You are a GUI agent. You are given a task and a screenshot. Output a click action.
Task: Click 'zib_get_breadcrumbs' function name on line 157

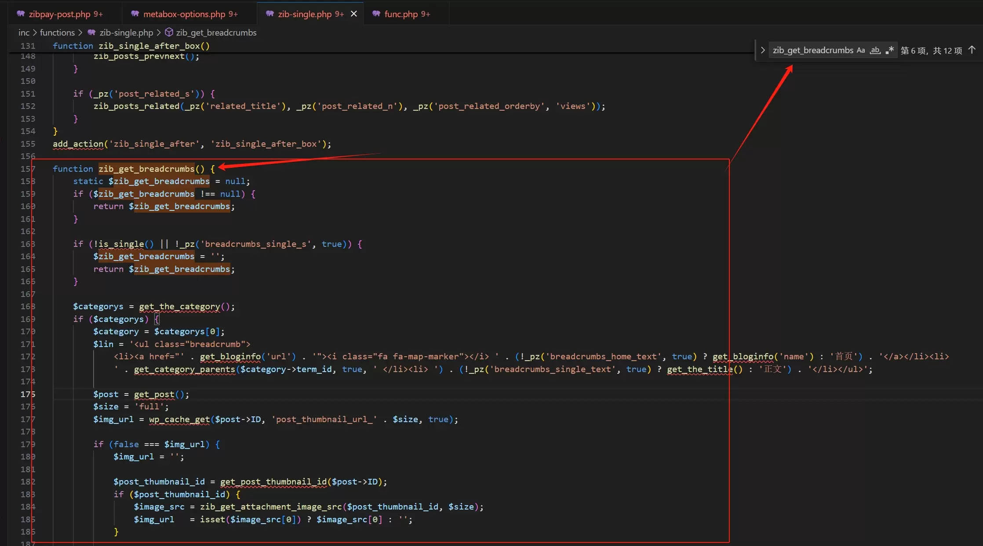point(146,169)
